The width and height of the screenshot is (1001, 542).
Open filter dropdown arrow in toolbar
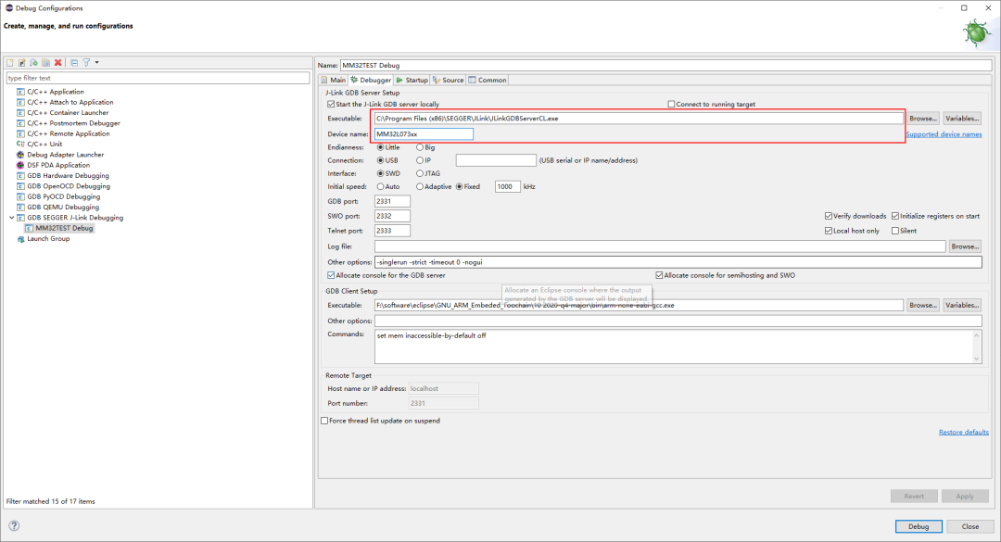coord(97,63)
